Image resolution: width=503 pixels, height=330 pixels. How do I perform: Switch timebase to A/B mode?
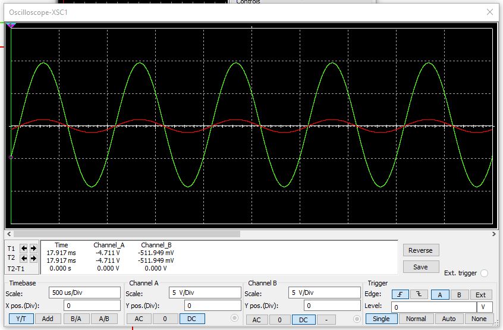[104, 319]
